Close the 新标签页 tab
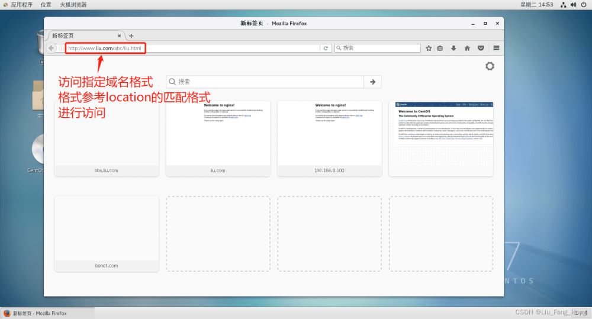The image size is (592, 319). 120,36
